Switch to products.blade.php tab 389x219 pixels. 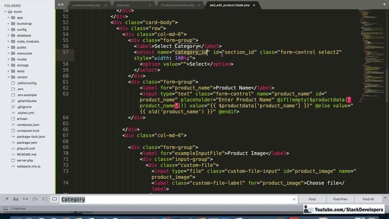[x=87, y=5]
